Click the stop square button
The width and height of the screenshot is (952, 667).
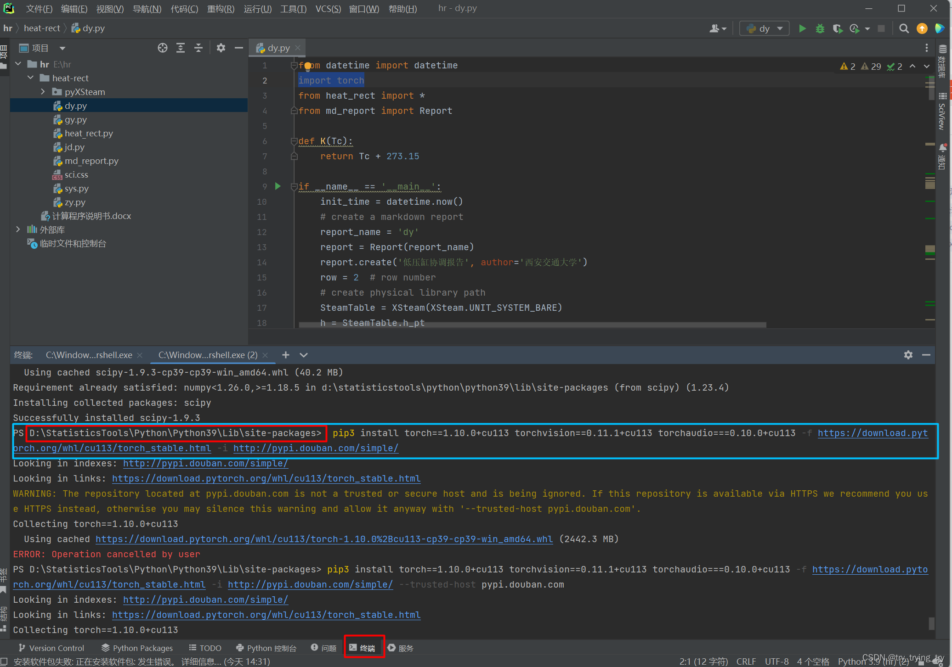[881, 28]
